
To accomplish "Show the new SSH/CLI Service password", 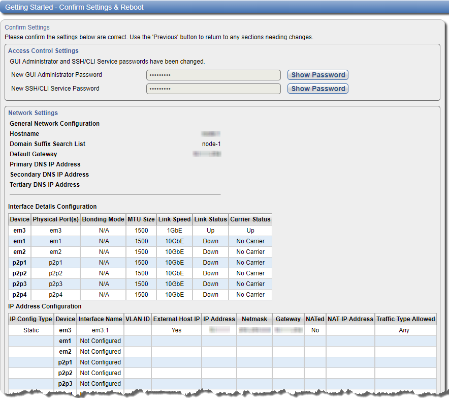I will 317,89.
